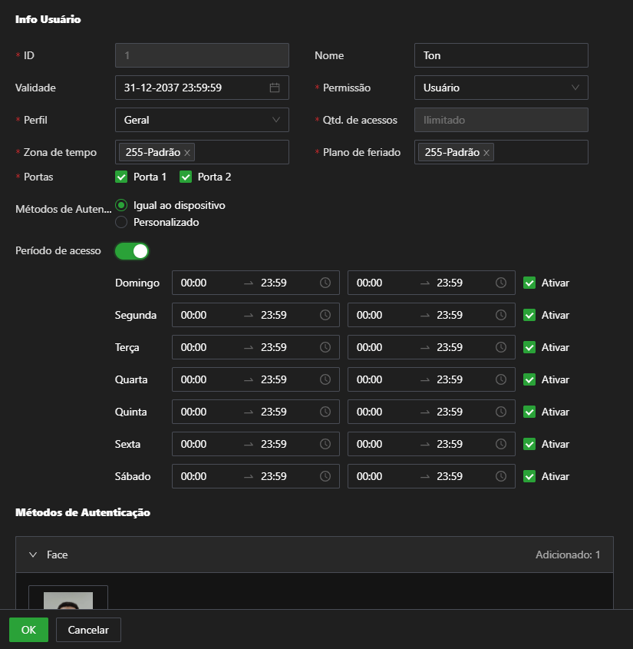Collapse the Face section
The height and width of the screenshot is (649, 633).
tap(32, 555)
